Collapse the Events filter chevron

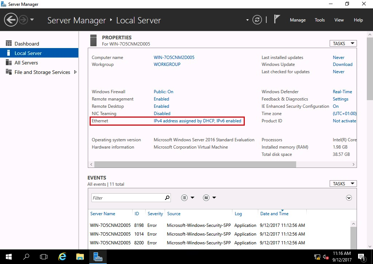[x=349, y=198]
